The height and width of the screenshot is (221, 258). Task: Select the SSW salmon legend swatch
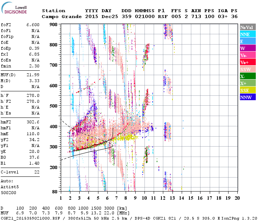[x=248, y=69]
